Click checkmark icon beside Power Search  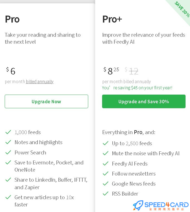point(8,152)
